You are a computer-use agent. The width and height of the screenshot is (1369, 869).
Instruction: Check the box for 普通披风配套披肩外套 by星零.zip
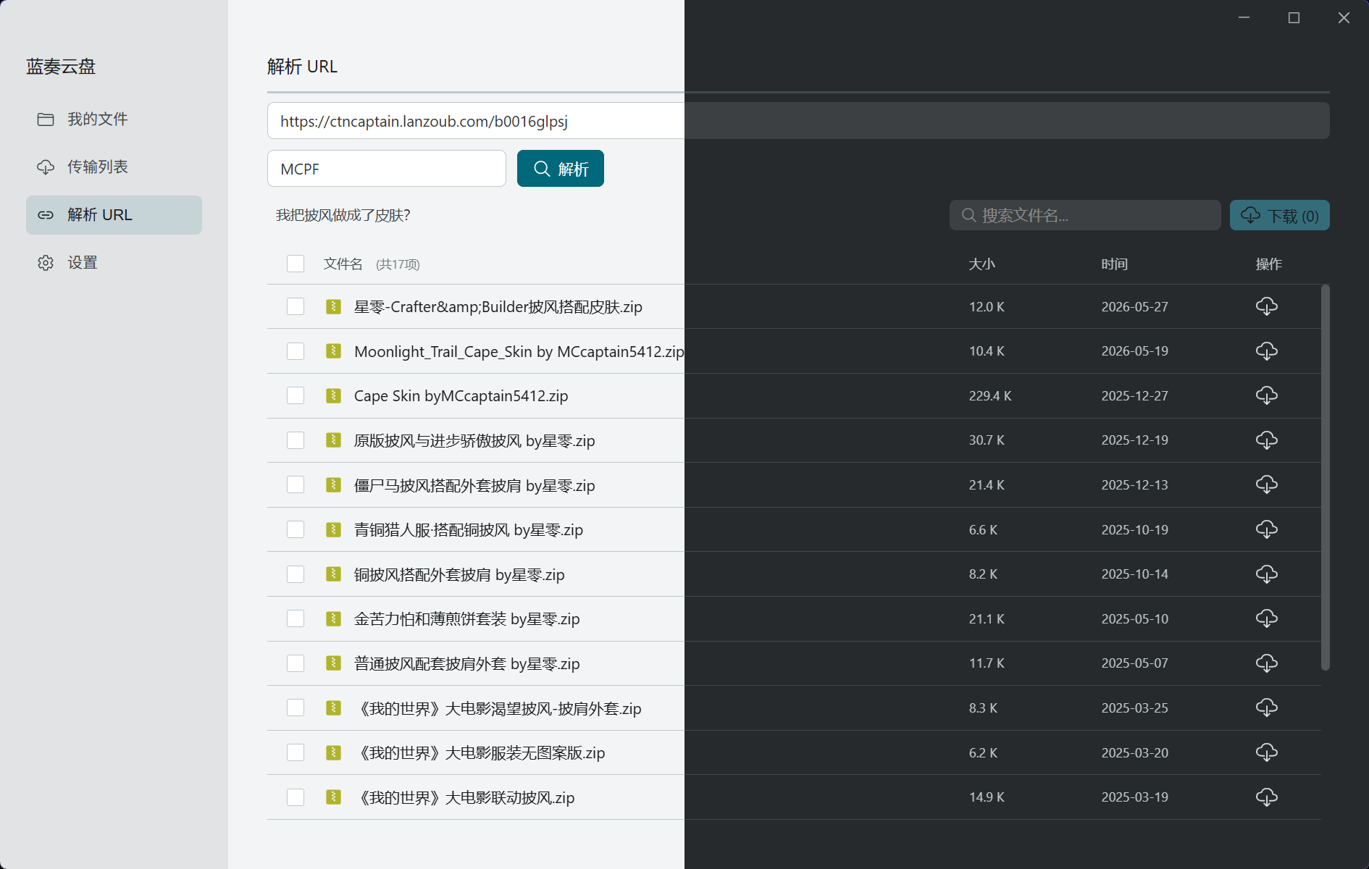point(296,663)
